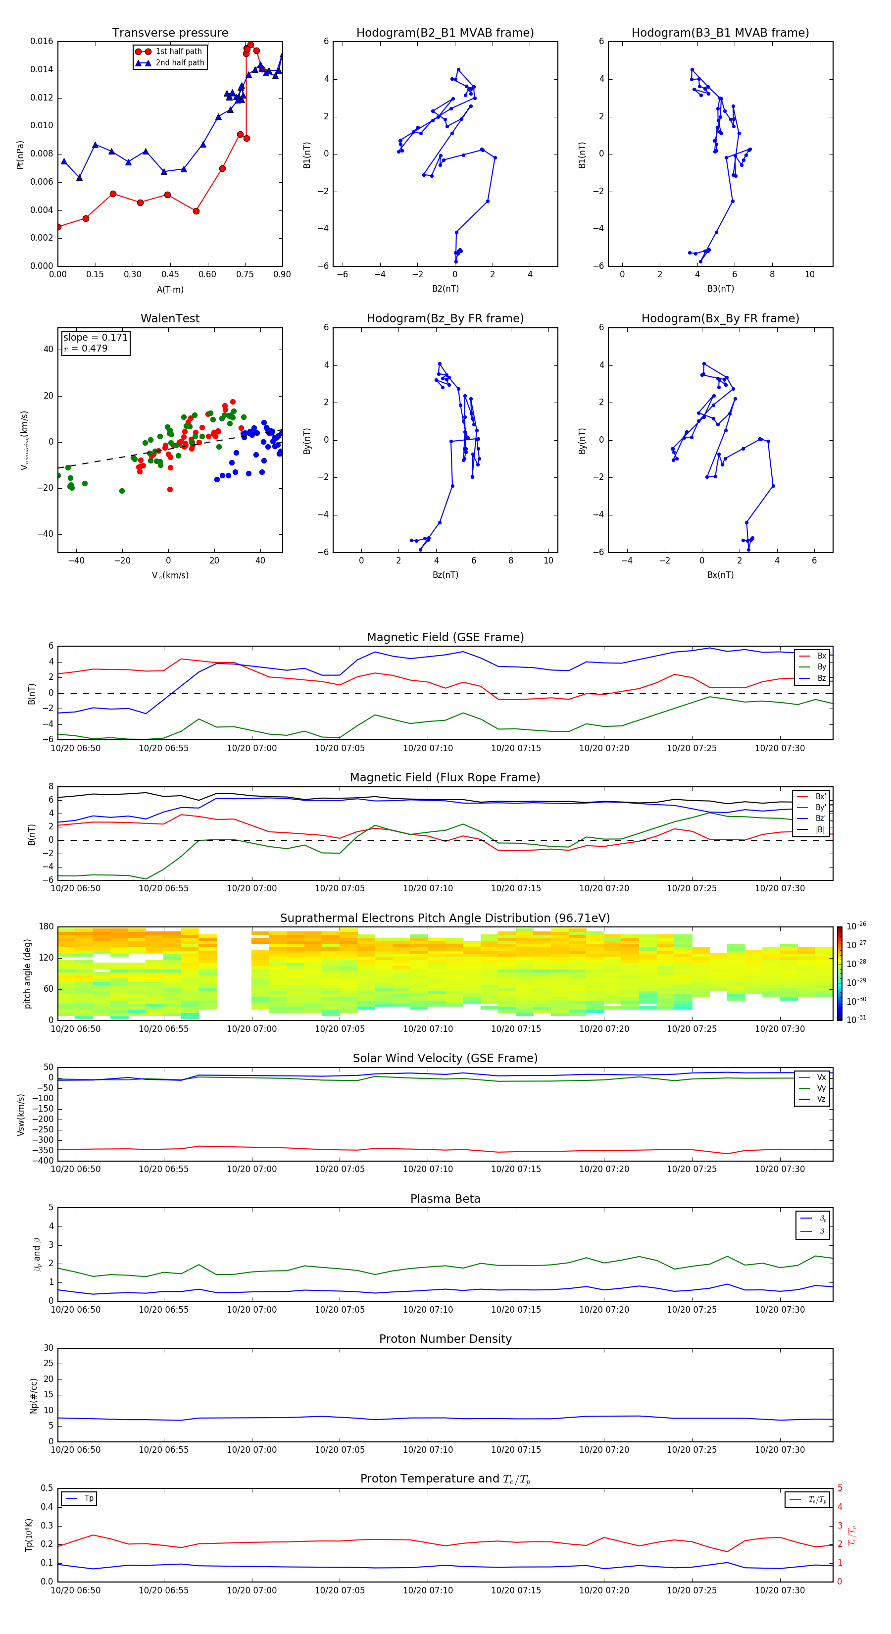Click the "Hodogram(Bx_By FR frame)" title
The width and height of the screenshot is (891, 1634).
720,318
